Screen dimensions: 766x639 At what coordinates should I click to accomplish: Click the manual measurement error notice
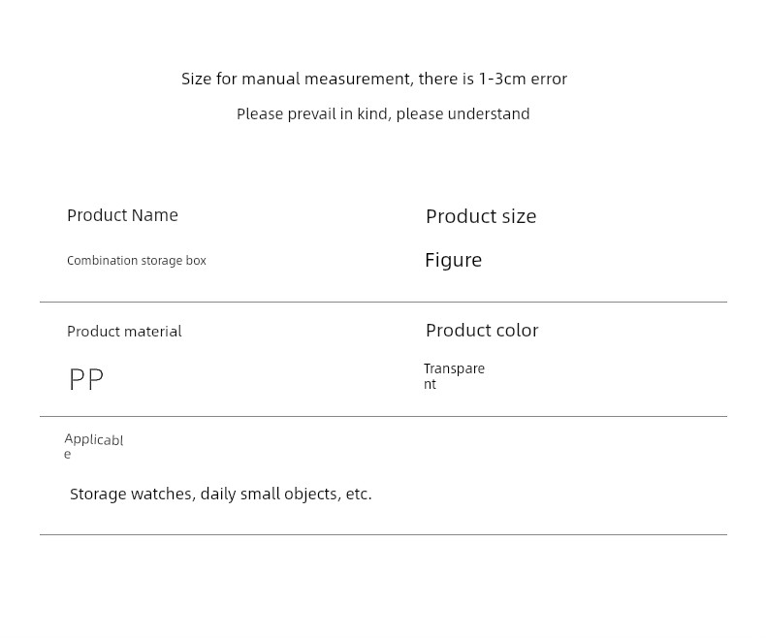click(x=373, y=80)
